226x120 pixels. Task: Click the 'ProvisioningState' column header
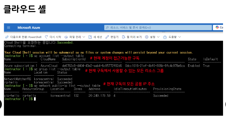(167, 89)
